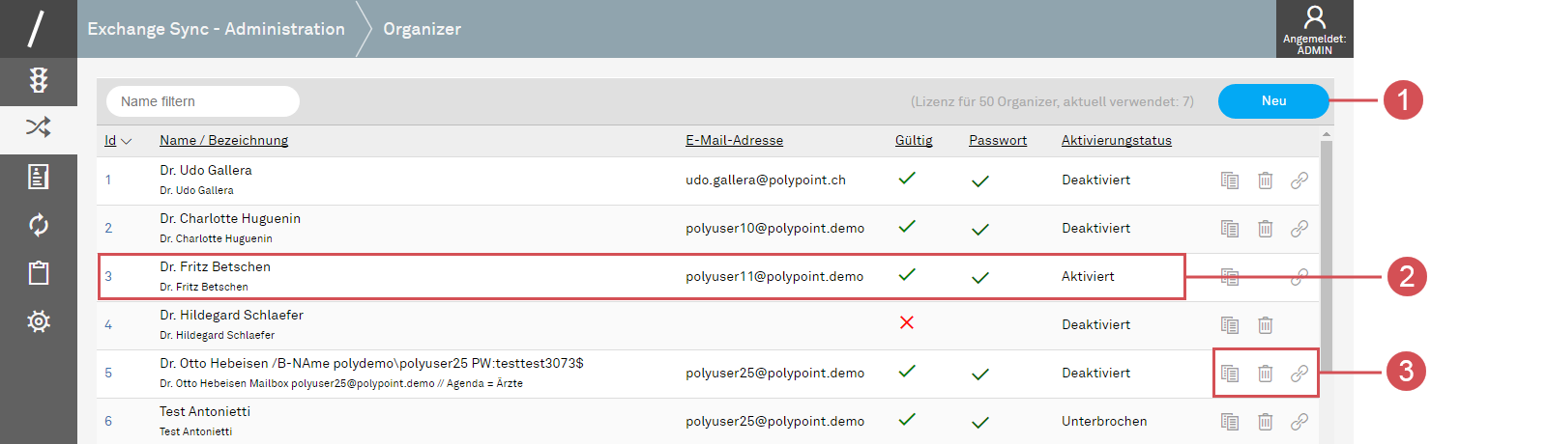The width and height of the screenshot is (1547, 444).
Task: Copy the Dr. Hildegard Schlaefer entry
Action: [x=1230, y=325]
